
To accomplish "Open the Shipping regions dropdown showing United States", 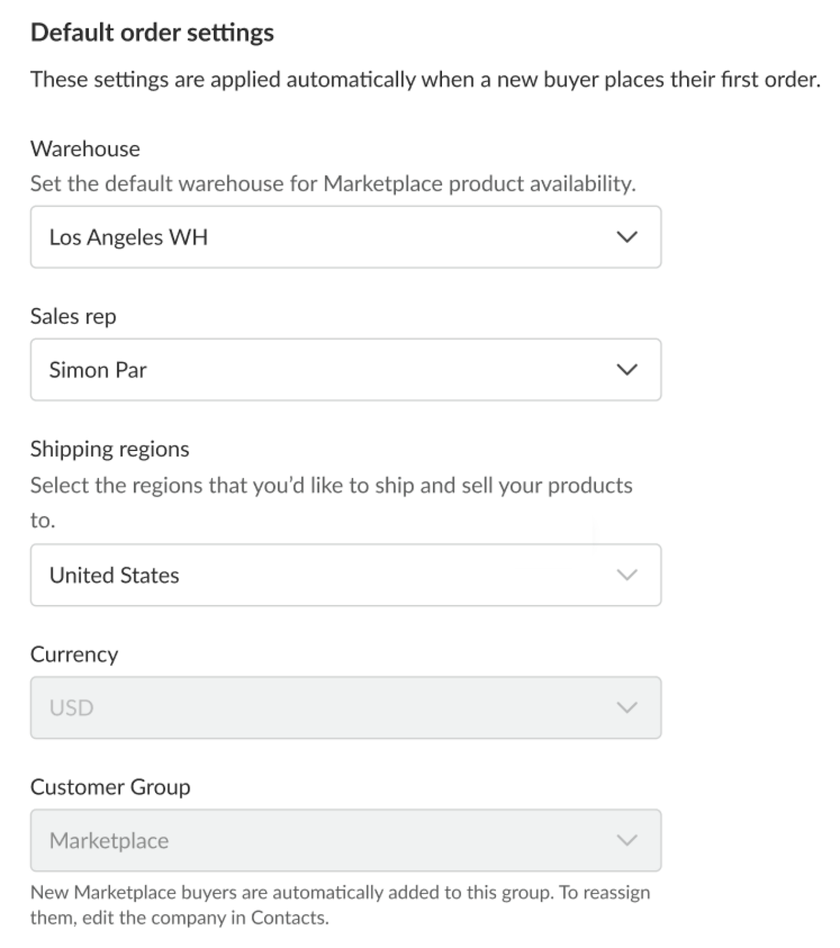I will (x=345, y=574).
